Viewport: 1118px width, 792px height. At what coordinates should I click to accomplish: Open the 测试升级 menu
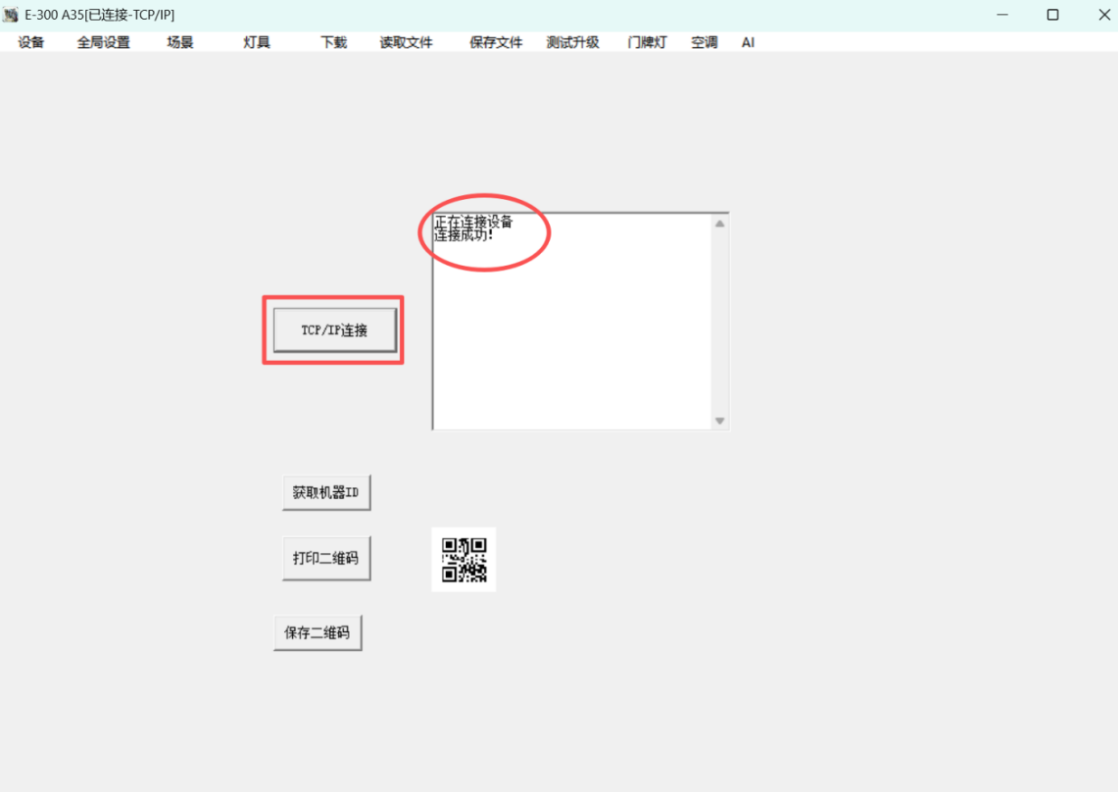click(x=573, y=42)
